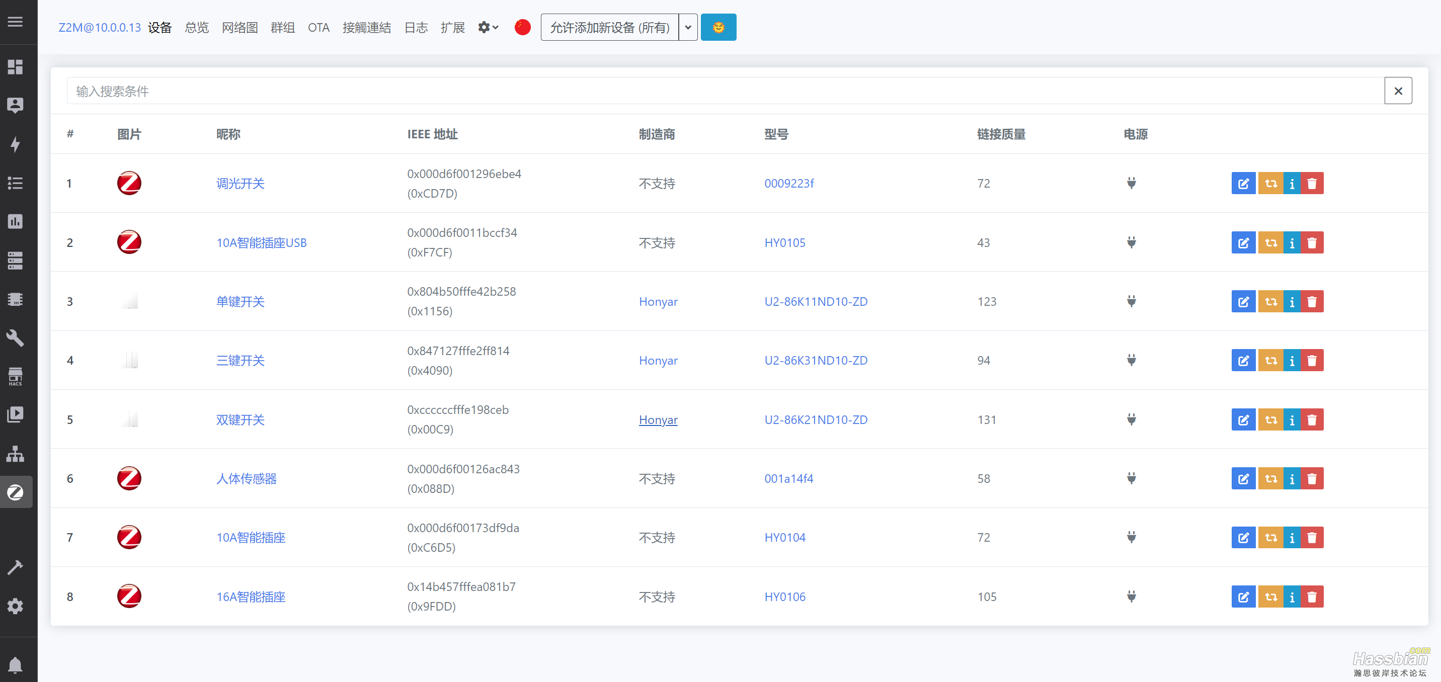Switch to the 接觸連結 tab
The height and width of the screenshot is (682, 1441).
[366, 27]
